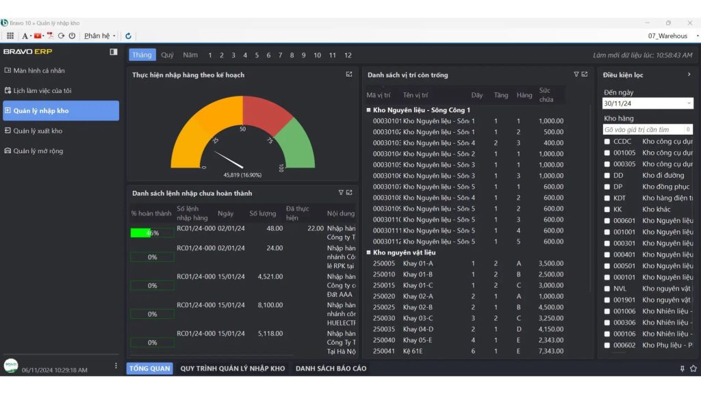Tick the DP Kho đồng phục checkbox
Screen dimensions: 701x394
pyautogui.click(x=607, y=187)
